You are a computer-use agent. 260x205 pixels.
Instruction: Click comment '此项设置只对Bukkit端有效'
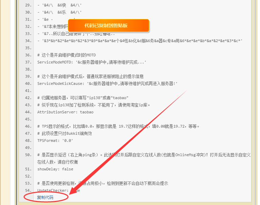pyautogui.click(x=65, y=133)
